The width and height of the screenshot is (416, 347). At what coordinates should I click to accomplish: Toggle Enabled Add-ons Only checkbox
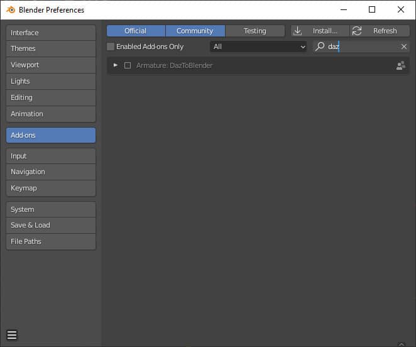tap(111, 47)
